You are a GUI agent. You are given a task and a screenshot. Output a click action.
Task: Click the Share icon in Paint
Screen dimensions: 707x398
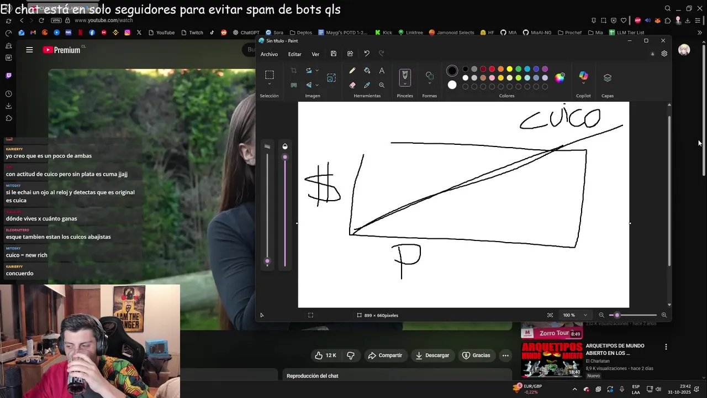(350, 54)
